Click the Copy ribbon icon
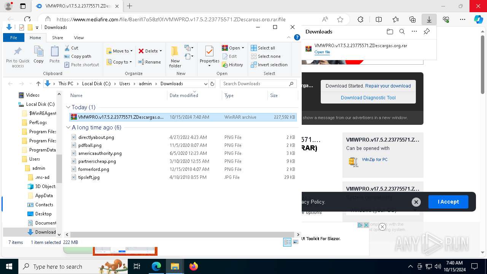The width and height of the screenshot is (487, 274). pos(38,54)
